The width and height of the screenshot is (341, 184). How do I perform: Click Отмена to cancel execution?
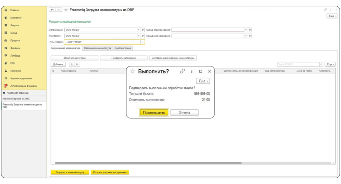pos(184,113)
